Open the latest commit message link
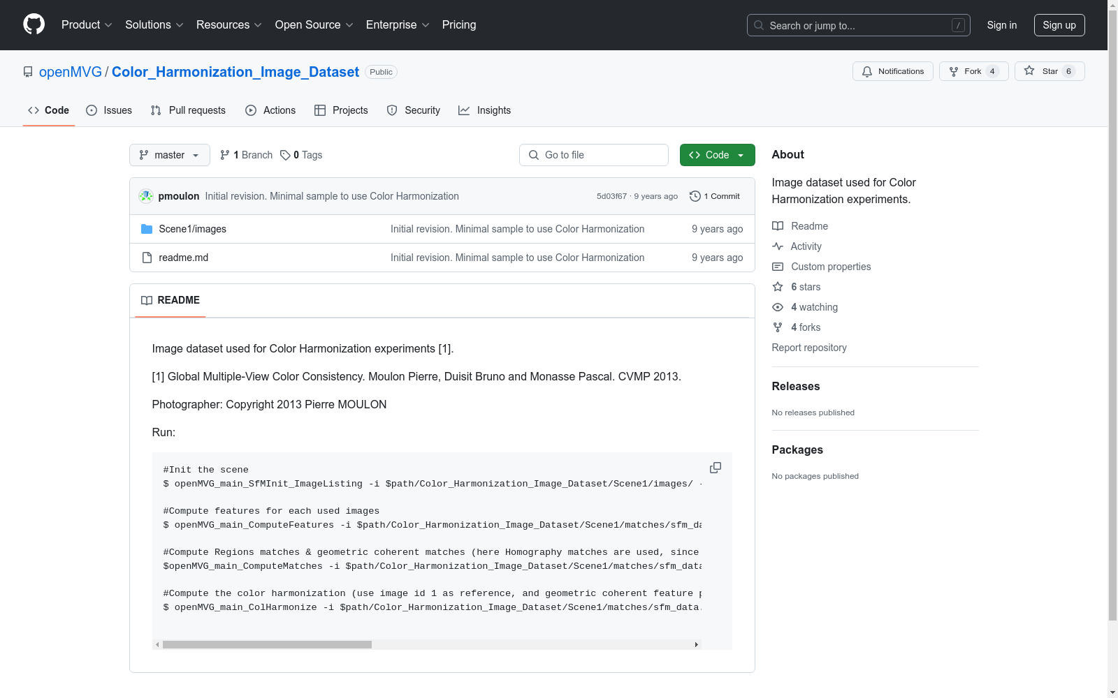Screen dimensions: 1118x698 pyautogui.click(x=332, y=196)
